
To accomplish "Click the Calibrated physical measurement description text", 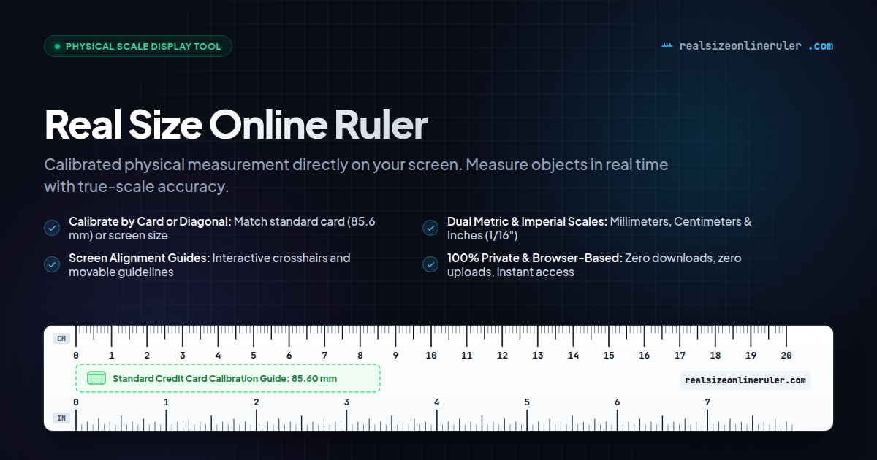I will coord(356,175).
